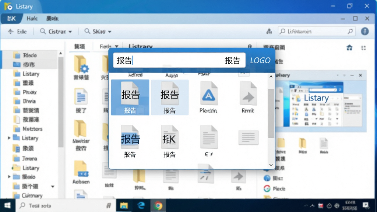Image resolution: width=377 pixels, height=212 pixels.
Task: Select the 报告 result showing 托K icon
Action: 169,141
